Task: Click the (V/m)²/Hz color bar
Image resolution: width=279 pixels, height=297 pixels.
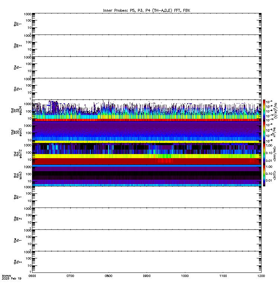Action: point(264,110)
